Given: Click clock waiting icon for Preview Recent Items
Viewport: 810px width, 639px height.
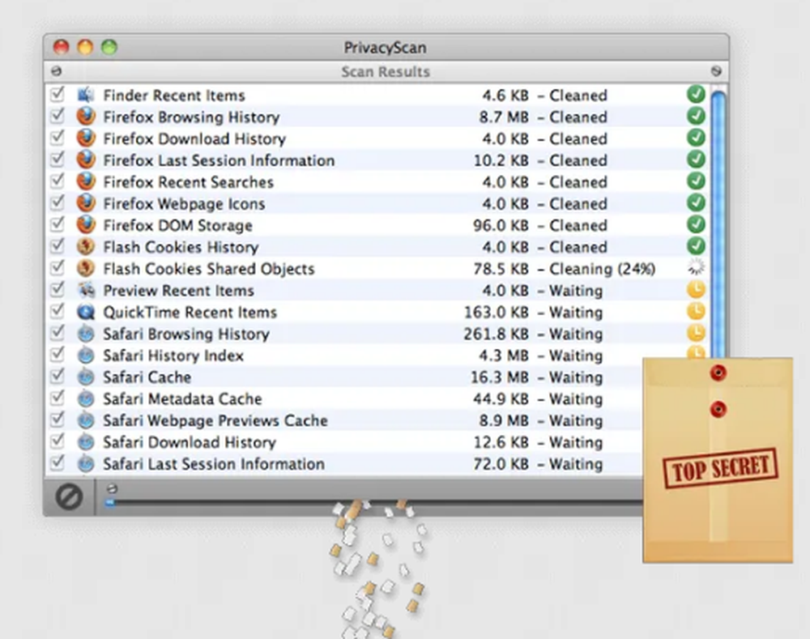Looking at the screenshot, I should [x=696, y=289].
